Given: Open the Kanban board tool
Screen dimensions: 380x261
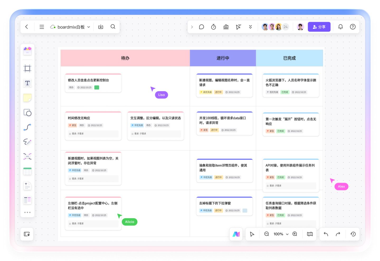Looking at the screenshot, I should (x=27, y=200).
